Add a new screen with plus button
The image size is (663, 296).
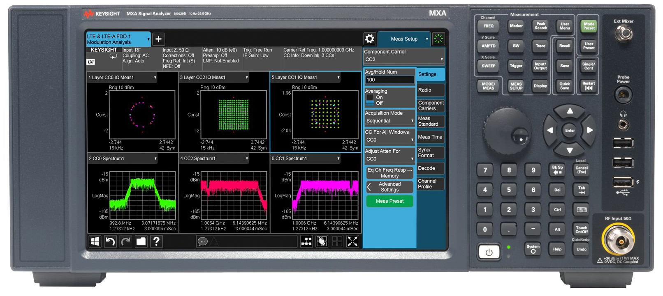click(x=158, y=39)
